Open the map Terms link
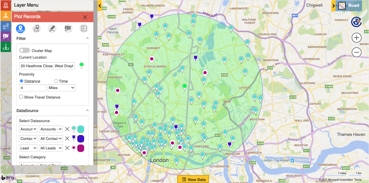The width and height of the screenshot is (369, 183). pos(358,180)
